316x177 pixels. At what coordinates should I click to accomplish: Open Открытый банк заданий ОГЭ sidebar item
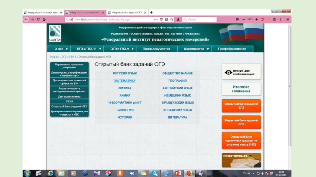(x=70, y=107)
